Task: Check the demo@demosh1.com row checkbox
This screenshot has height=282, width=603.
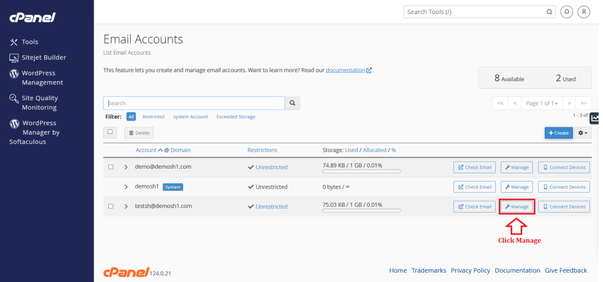Action: [x=111, y=167]
